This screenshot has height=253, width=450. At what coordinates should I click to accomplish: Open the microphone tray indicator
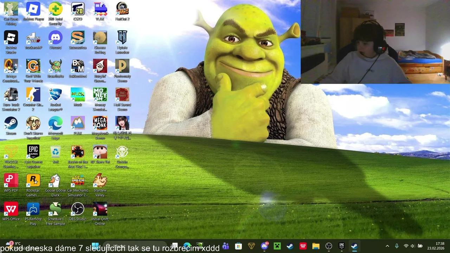pyautogui.click(x=397, y=246)
